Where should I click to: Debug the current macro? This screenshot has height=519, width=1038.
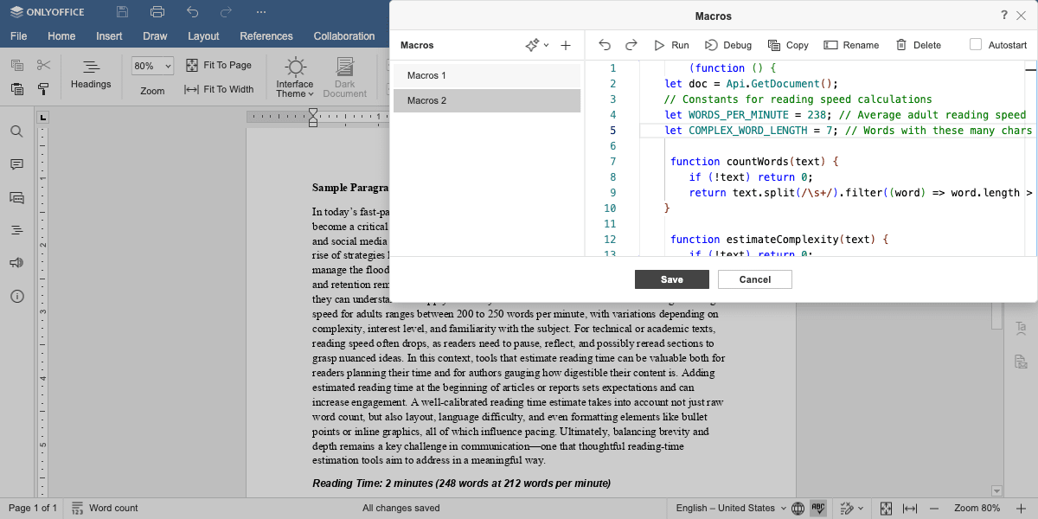tap(728, 45)
